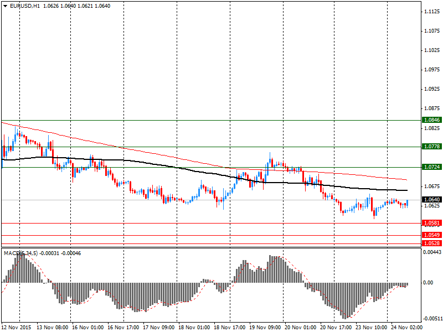Click the 1.0925 price scale value
Image resolution: width=443 pixels, height=332 pixels.
coord(432,89)
